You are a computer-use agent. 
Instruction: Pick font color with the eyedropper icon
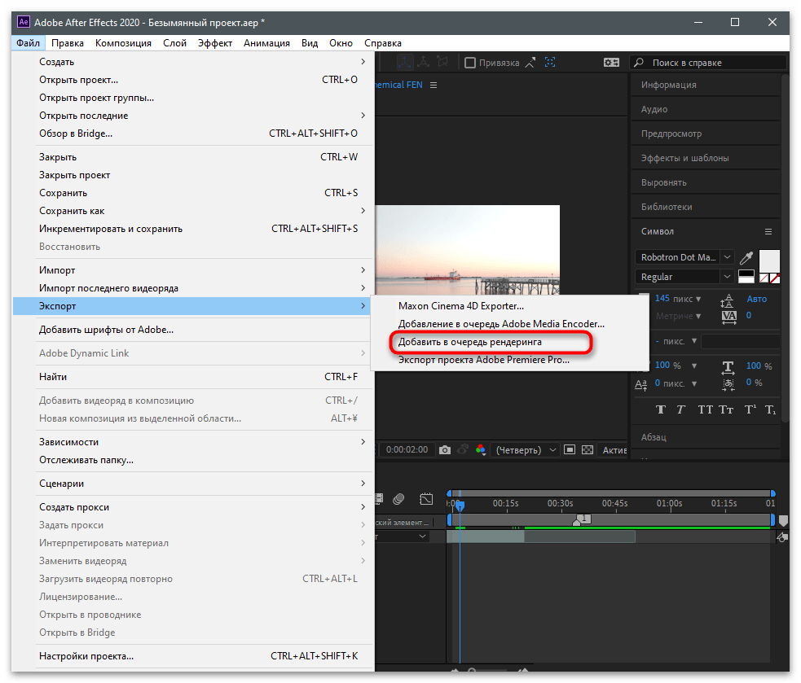746,258
